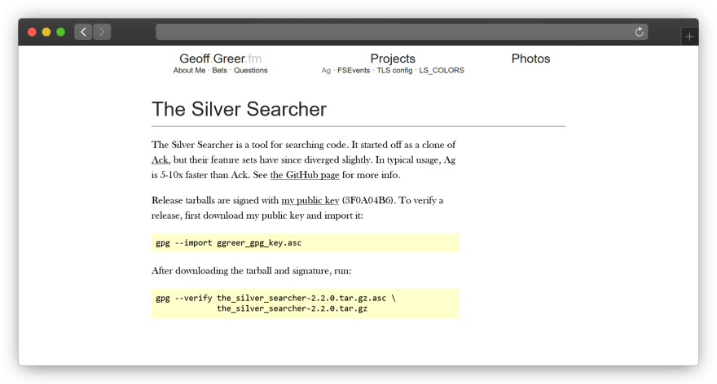The height and width of the screenshot is (384, 717).
Task: Click the browser back arrow button
Action: tap(83, 32)
